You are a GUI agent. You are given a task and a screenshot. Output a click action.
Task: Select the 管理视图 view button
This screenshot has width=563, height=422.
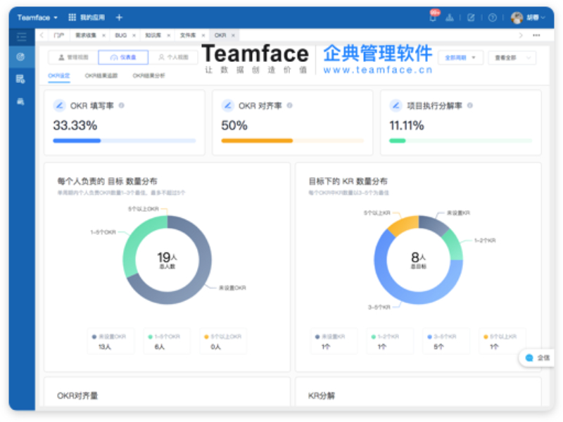point(73,57)
